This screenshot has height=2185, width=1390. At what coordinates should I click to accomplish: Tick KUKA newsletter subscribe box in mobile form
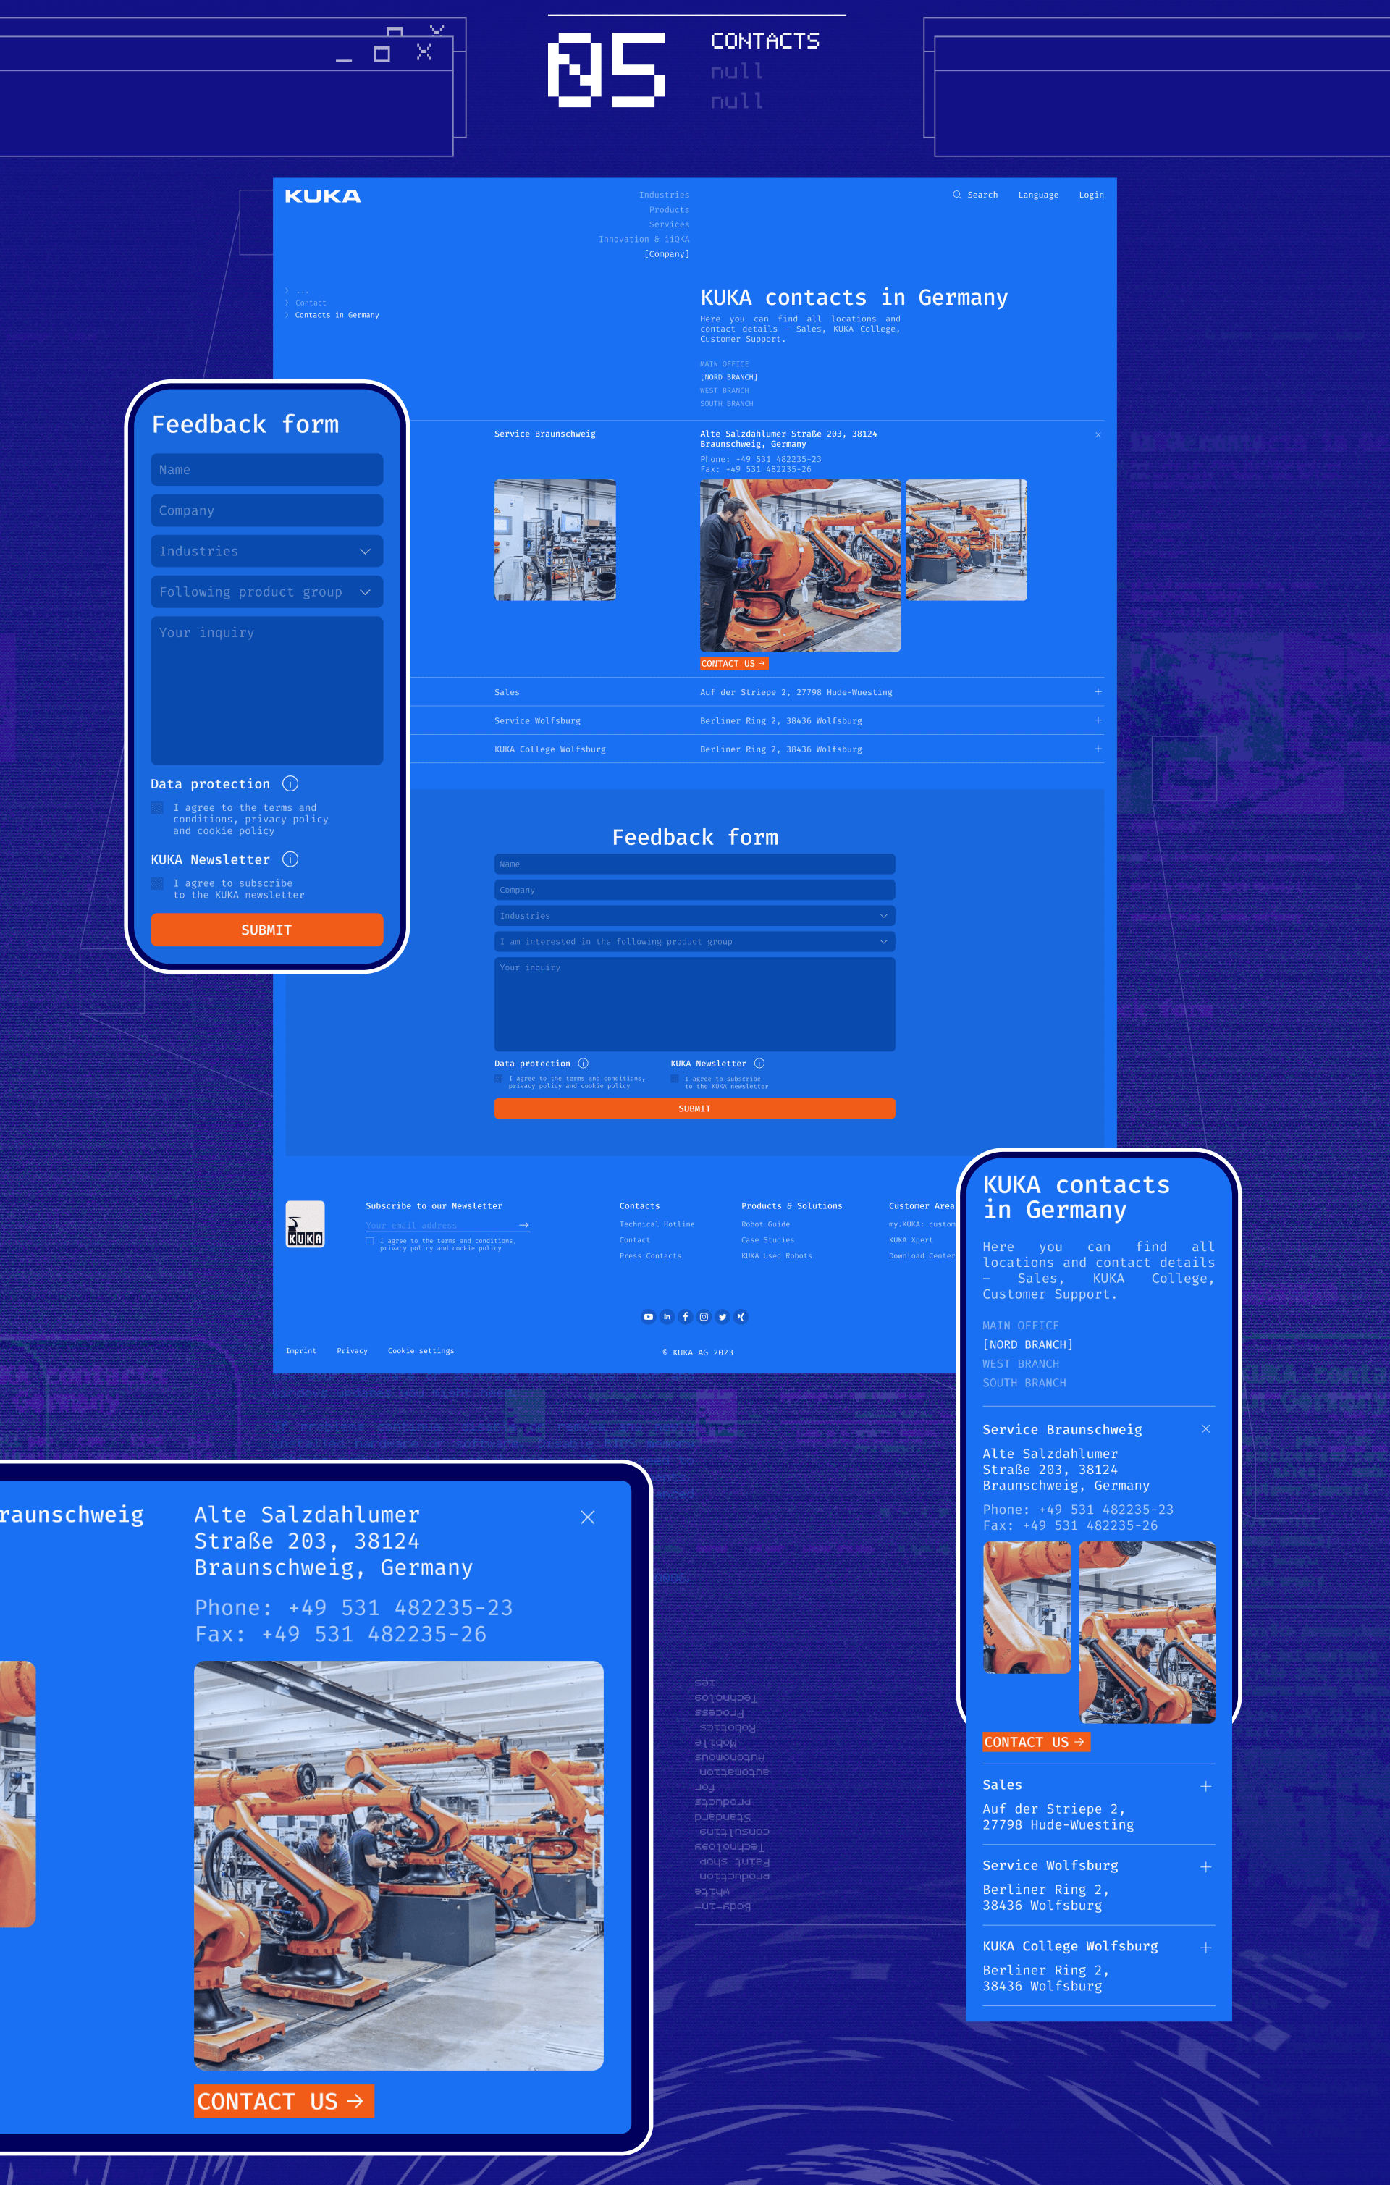click(157, 883)
